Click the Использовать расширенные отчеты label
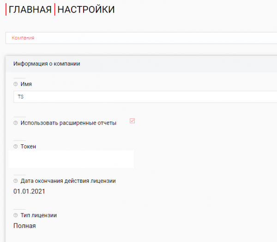 pyautogui.click(x=68, y=123)
